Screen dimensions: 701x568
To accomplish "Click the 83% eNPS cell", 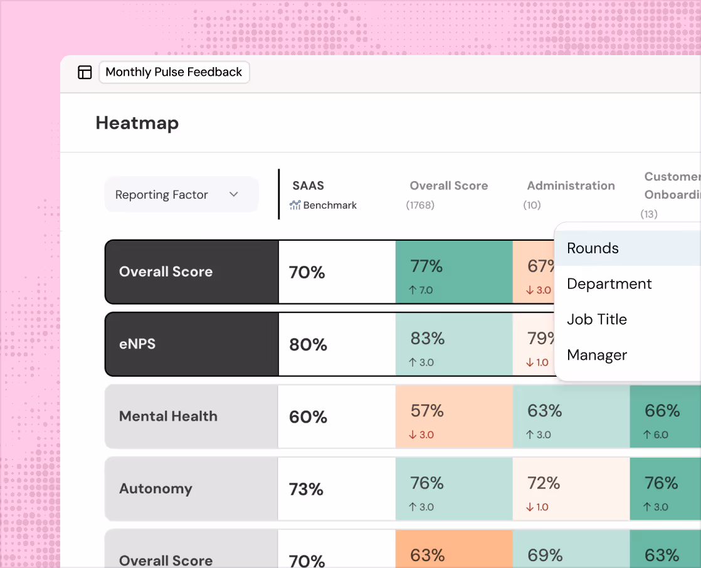I will [x=454, y=344].
